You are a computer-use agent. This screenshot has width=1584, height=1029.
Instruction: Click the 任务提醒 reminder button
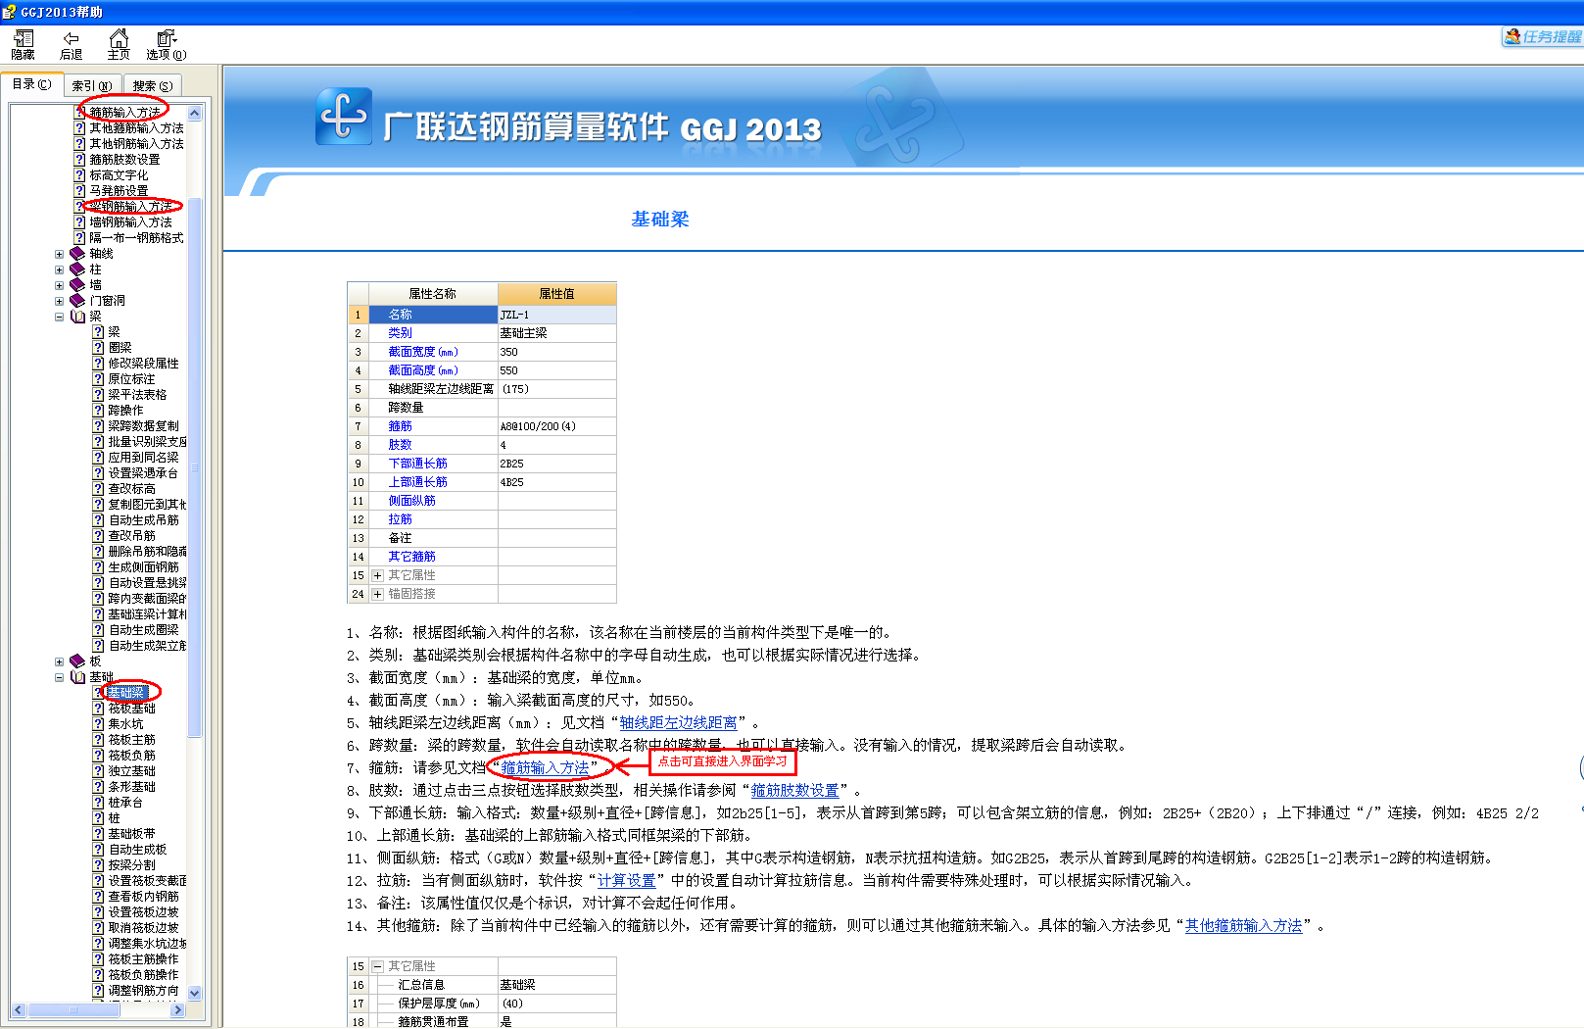tap(1543, 36)
